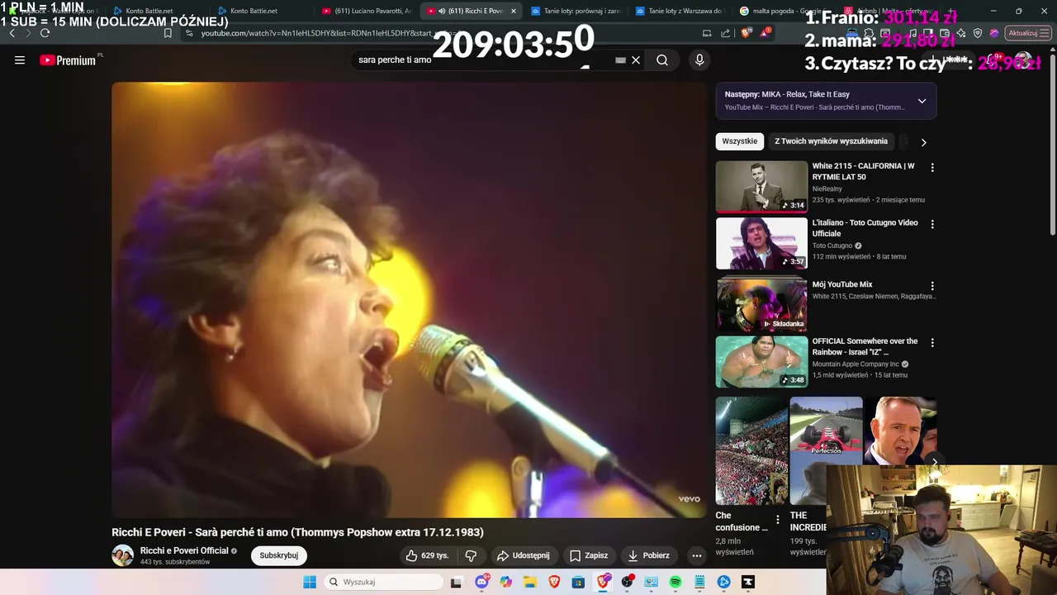The height and width of the screenshot is (595, 1057).
Task: Save video with Zapisz button
Action: click(589, 555)
